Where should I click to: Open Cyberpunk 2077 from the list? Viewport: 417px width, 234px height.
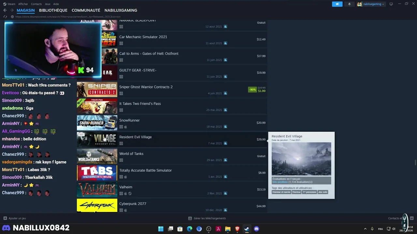click(x=133, y=204)
